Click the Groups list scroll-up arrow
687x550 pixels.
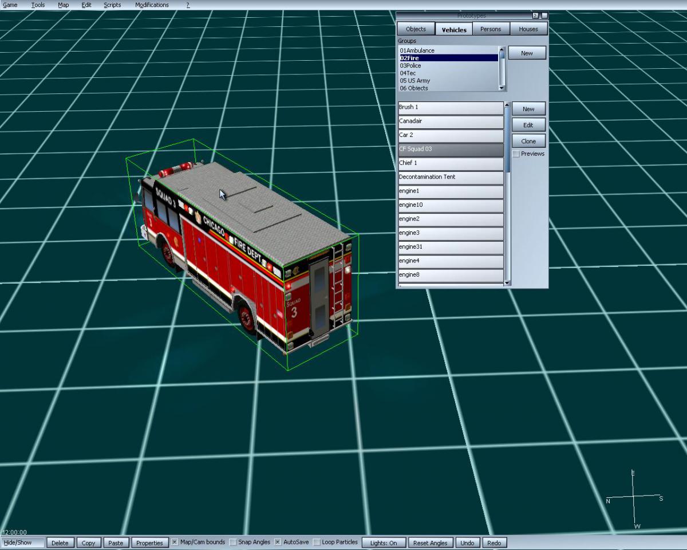(x=502, y=49)
